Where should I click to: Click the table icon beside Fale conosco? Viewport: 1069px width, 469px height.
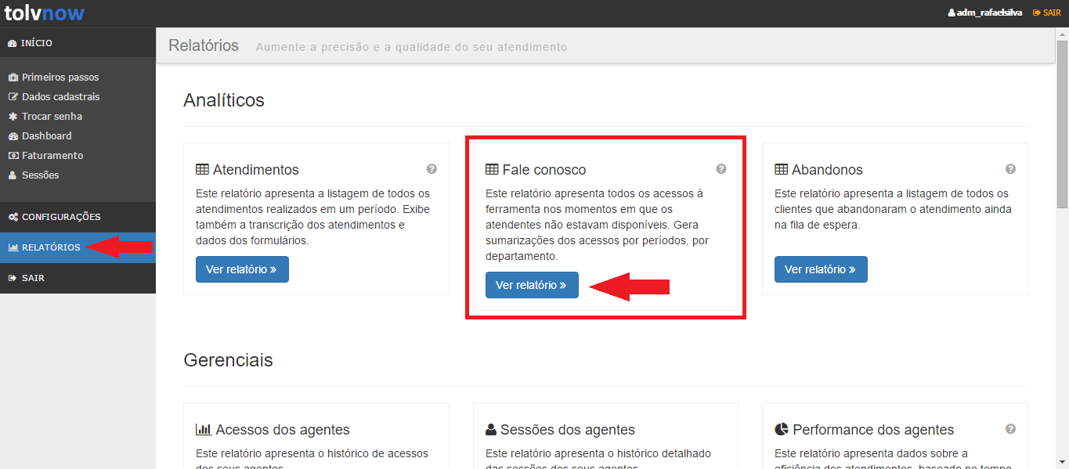[x=492, y=170]
